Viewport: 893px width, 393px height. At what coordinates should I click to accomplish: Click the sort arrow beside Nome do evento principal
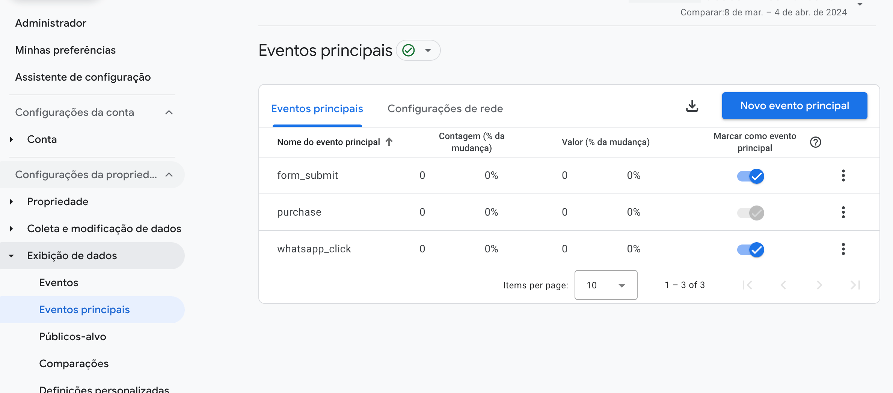[389, 142]
